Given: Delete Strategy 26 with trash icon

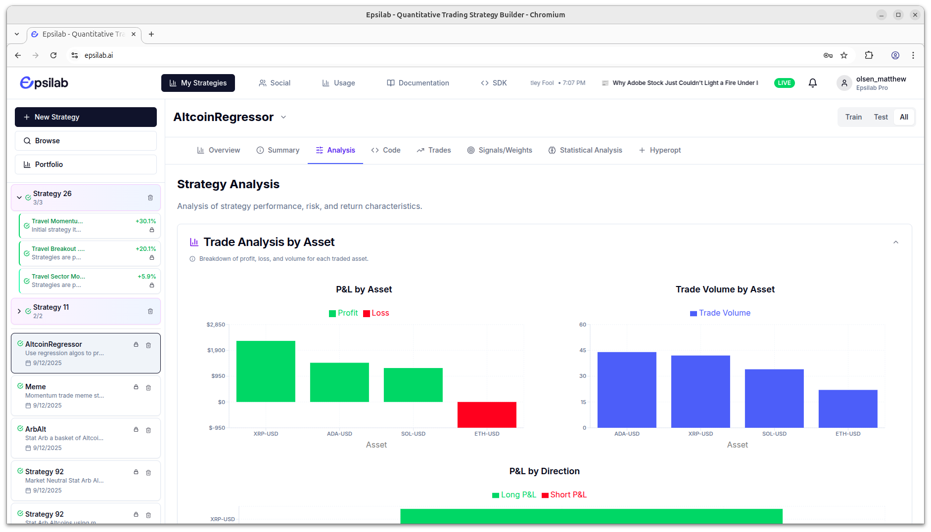Looking at the screenshot, I should pos(150,198).
